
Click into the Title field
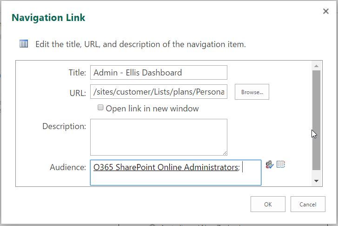[159, 72]
